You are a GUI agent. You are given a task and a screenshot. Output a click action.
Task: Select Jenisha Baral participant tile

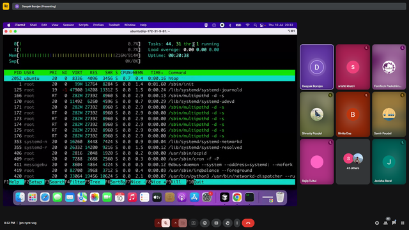point(389,162)
